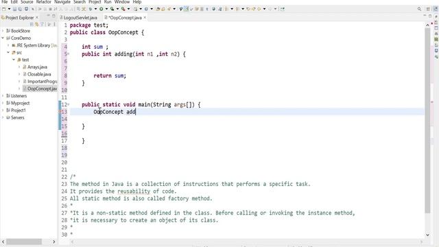Expand the BookStore project node
Image resolution: width=439 pixels, height=247 pixels.
point(3,31)
